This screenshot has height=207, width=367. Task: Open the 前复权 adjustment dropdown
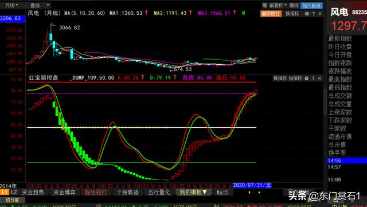[x=278, y=5]
